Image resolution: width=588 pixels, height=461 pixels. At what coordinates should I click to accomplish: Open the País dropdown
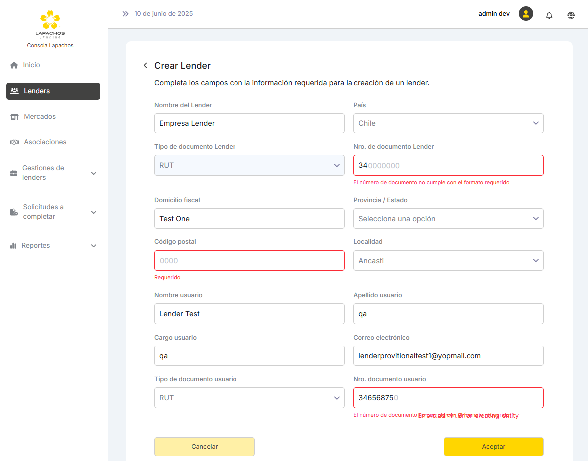tap(448, 123)
